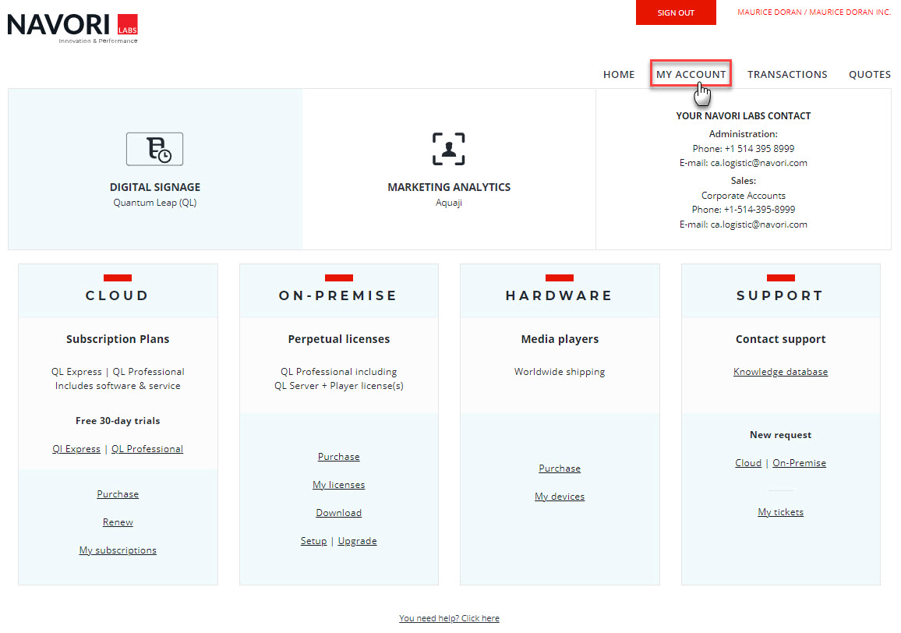Image resolution: width=901 pixels, height=633 pixels.
Task: Click Purchase under On-Premise card
Action: 338,457
